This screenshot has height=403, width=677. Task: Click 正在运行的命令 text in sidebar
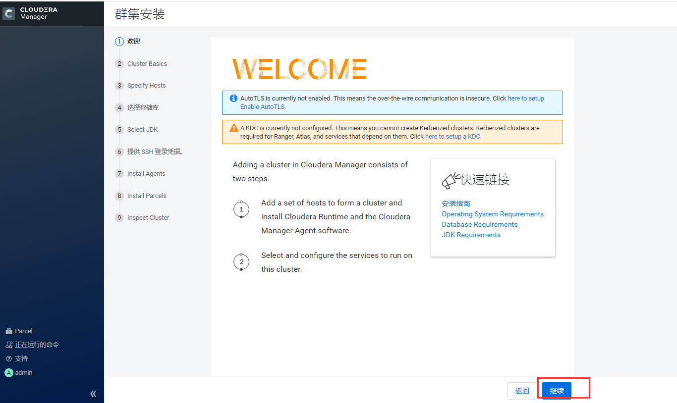37,345
